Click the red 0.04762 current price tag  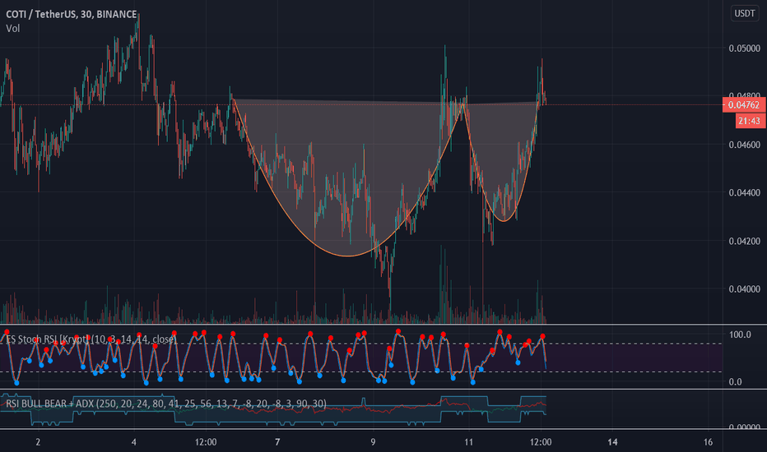point(744,105)
